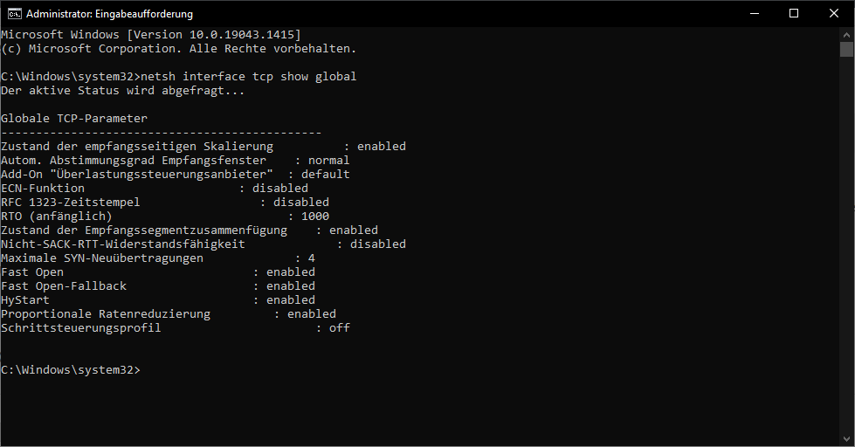Click the empty scrollbar track below thumb

tap(846, 245)
